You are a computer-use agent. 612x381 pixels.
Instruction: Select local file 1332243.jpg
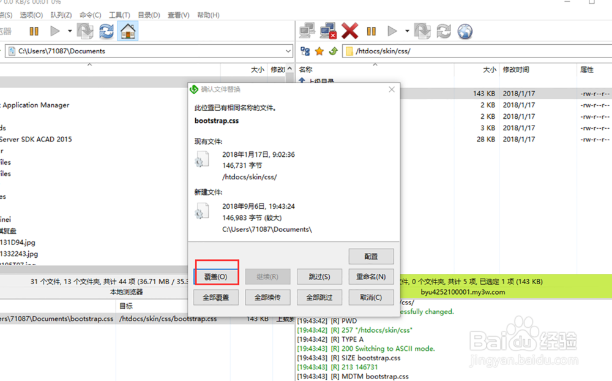coord(19,254)
